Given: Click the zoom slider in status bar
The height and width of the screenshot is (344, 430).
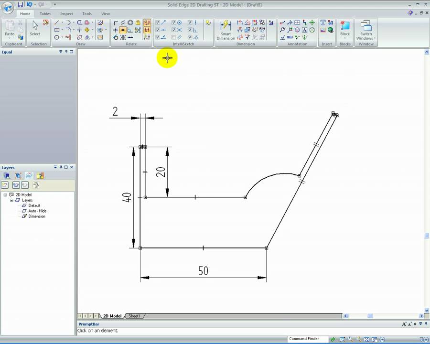Looking at the screenshot, I should (404, 340).
